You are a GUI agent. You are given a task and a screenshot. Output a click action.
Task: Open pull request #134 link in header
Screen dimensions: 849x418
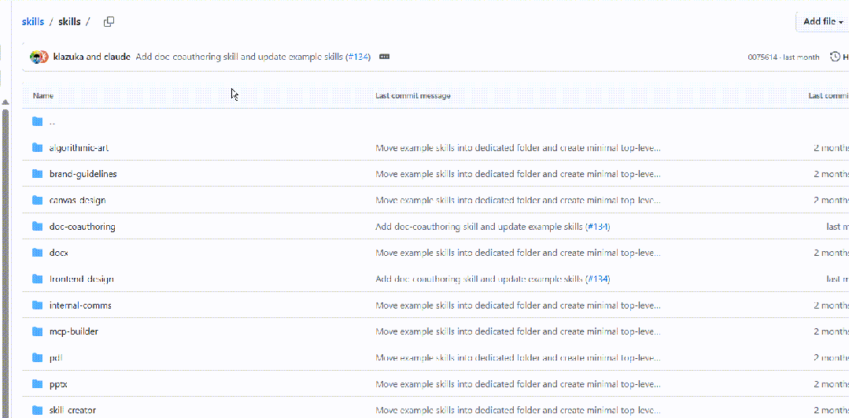pos(358,57)
